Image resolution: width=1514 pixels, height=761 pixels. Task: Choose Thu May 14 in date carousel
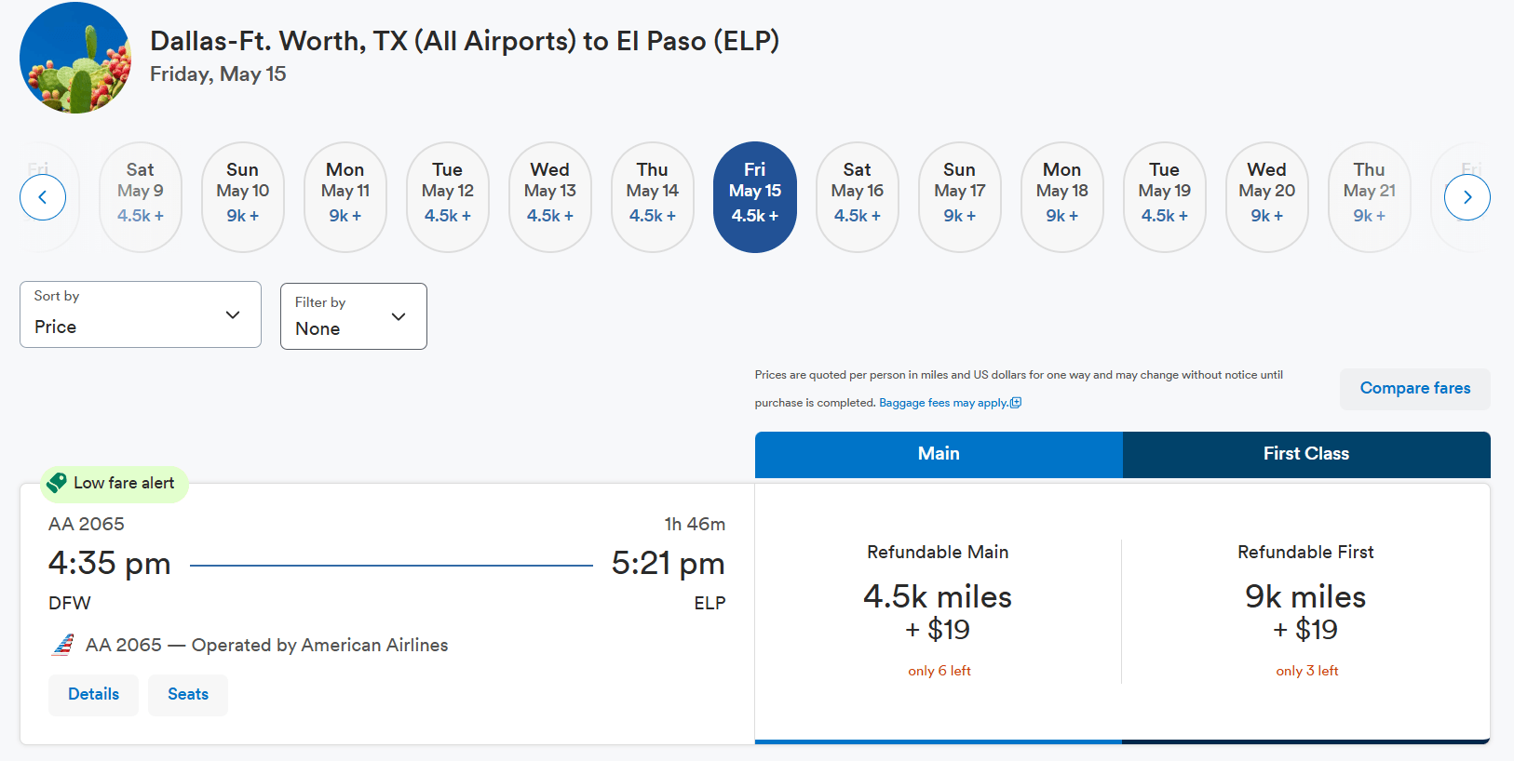point(653,197)
